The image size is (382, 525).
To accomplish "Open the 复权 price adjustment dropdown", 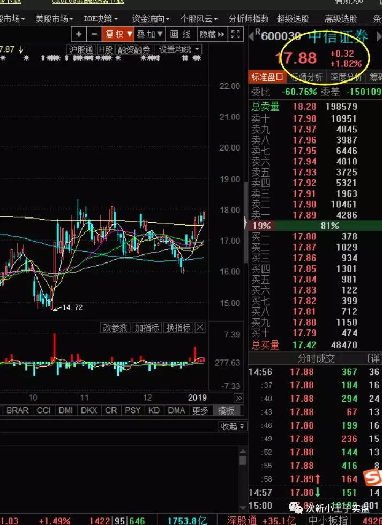I will click(118, 34).
